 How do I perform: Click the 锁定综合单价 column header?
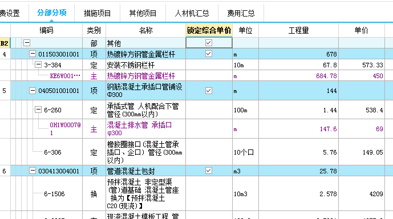[x=209, y=30]
